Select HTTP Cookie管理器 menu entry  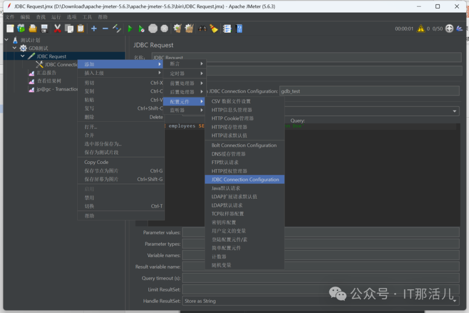point(244,118)
